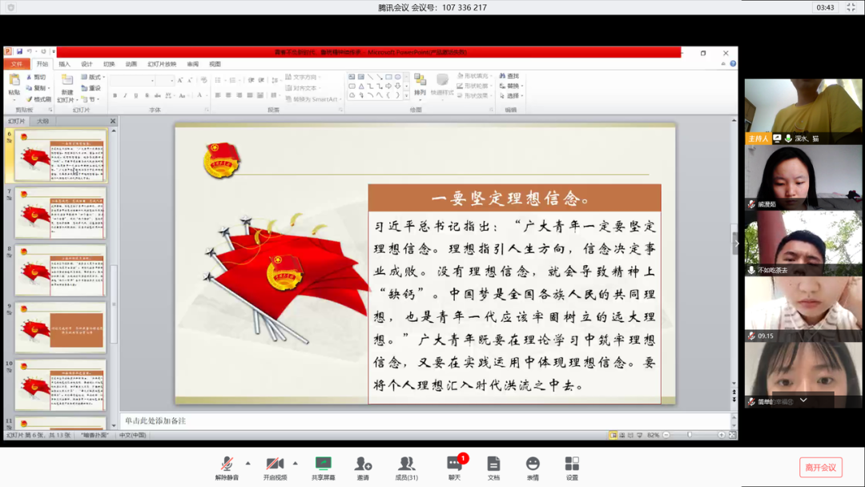Adjust the zoom slider in PowerPoint status bar

coord(690,435)
